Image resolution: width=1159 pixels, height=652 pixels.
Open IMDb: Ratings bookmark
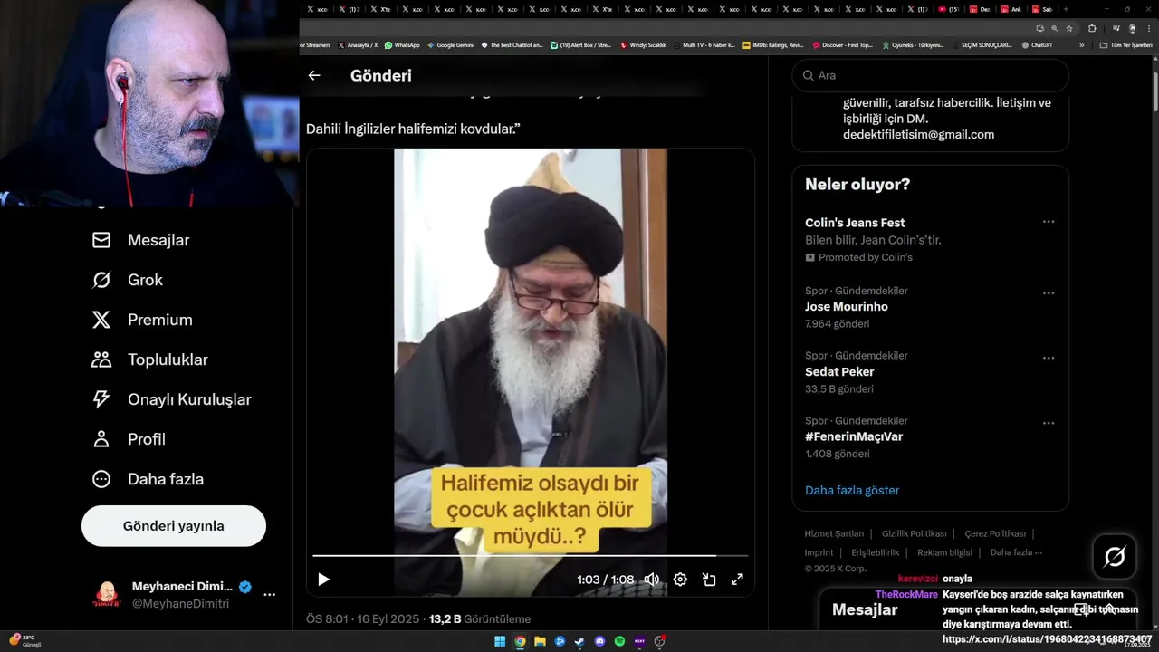tap(772, 45)
